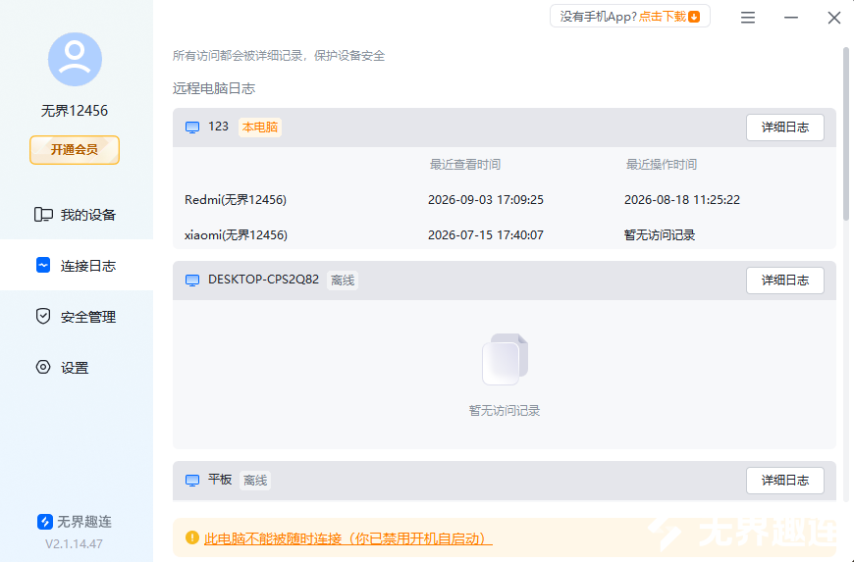
Task: Click the 无界趣连 logo icon
Action: click(x=44, y=521)
